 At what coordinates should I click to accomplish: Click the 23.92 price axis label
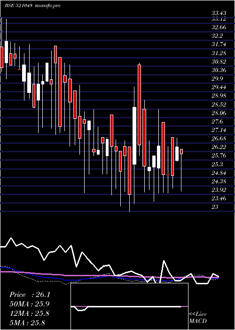(219, 190)
